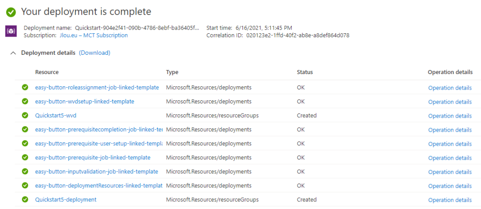Open easy-button-deploymentResources-linked resource
This screenshot has height=209, width=481.
[x=99, y=186]
